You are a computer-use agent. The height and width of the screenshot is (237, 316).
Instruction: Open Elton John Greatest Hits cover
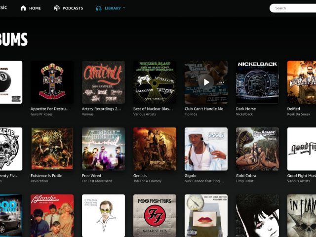(x=103, y=216)
